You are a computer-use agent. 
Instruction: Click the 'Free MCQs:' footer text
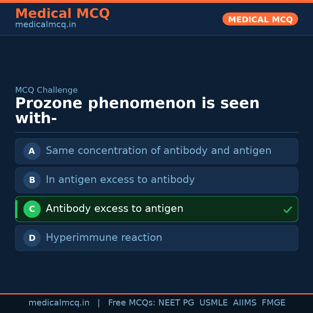132,303
